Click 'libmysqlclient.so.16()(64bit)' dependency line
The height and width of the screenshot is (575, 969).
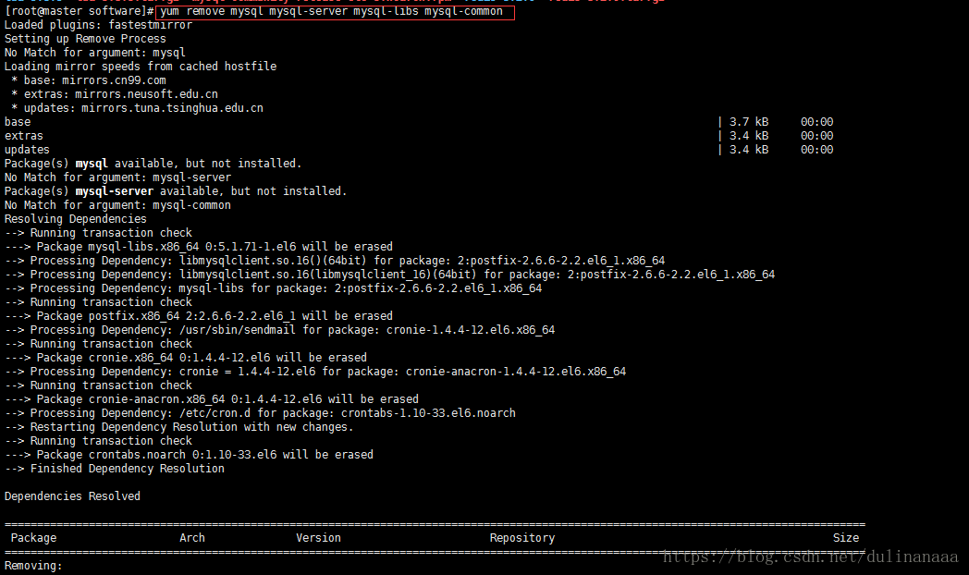coord(335,261)
